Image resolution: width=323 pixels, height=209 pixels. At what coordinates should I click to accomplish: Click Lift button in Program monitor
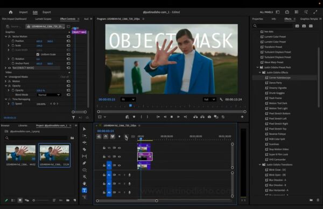[195, 117]
